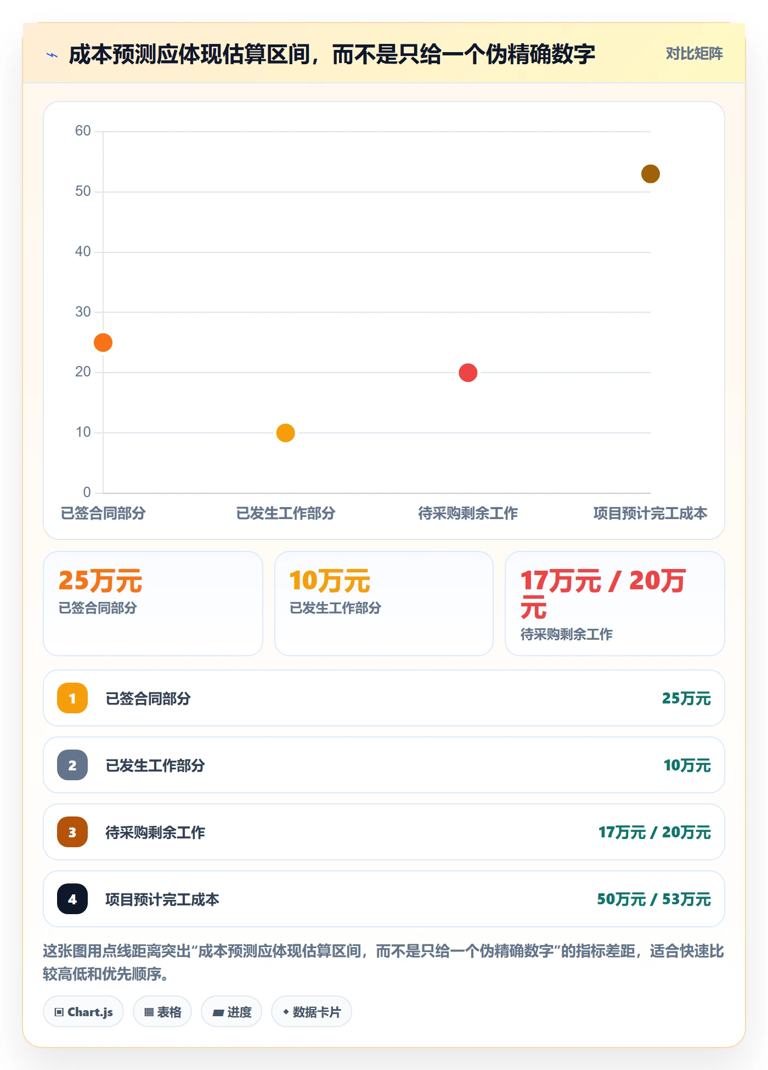The width and height of the screenshot is (768, 1070).
Task: Click the 10万元 value in second list row
Action: tap(687, 765)
